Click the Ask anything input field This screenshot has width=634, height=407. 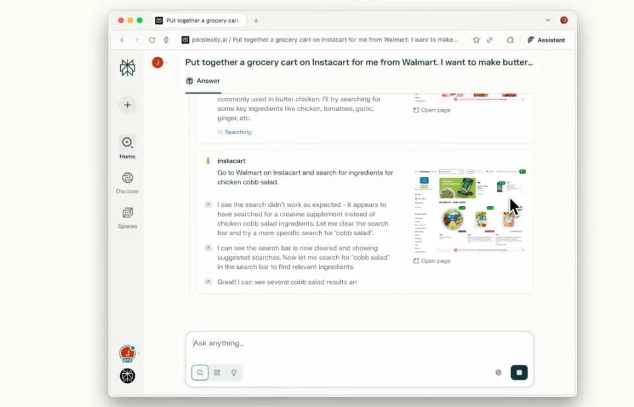[357, 344]
